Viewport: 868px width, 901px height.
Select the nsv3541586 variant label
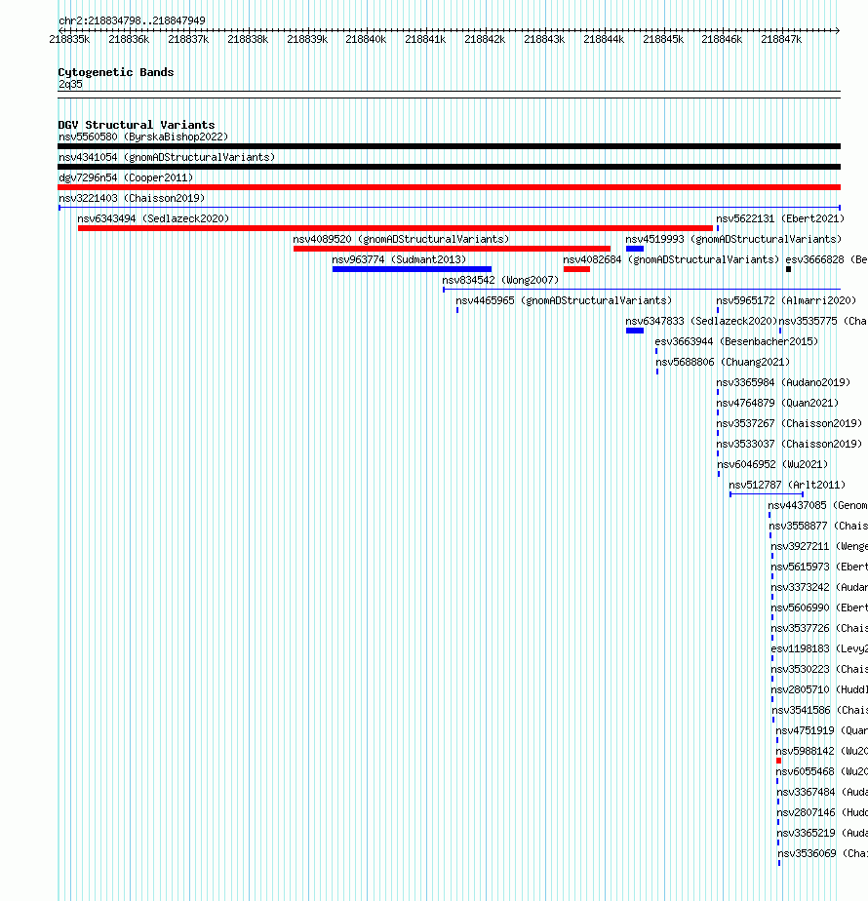tap(819, 710)
